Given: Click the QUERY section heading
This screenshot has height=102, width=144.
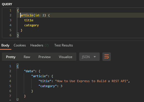Looking at the screenshot, I should 7,4.
